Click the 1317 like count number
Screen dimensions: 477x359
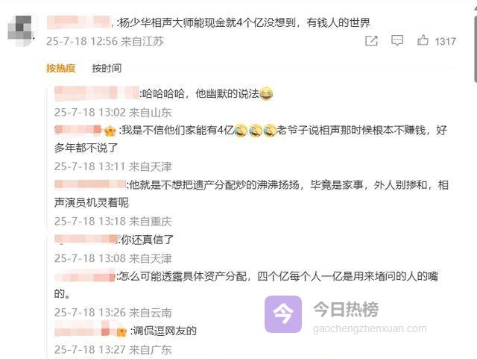pos(445,41)
